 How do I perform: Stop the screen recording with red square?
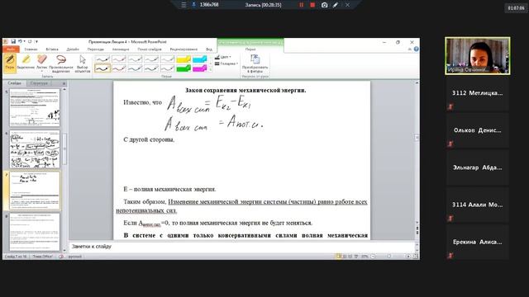pos(312,5)
